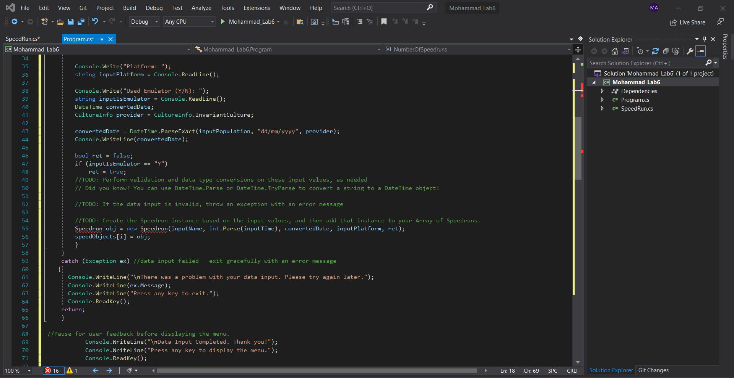Click the horizontal scrollbar in code editor
The image size is (734, 378).
tap(317, 370)
